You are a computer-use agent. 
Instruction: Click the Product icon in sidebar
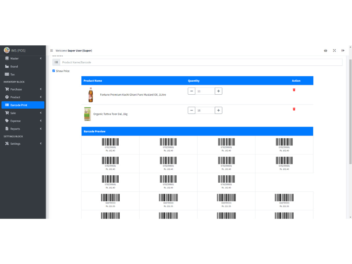coord(7,97)
